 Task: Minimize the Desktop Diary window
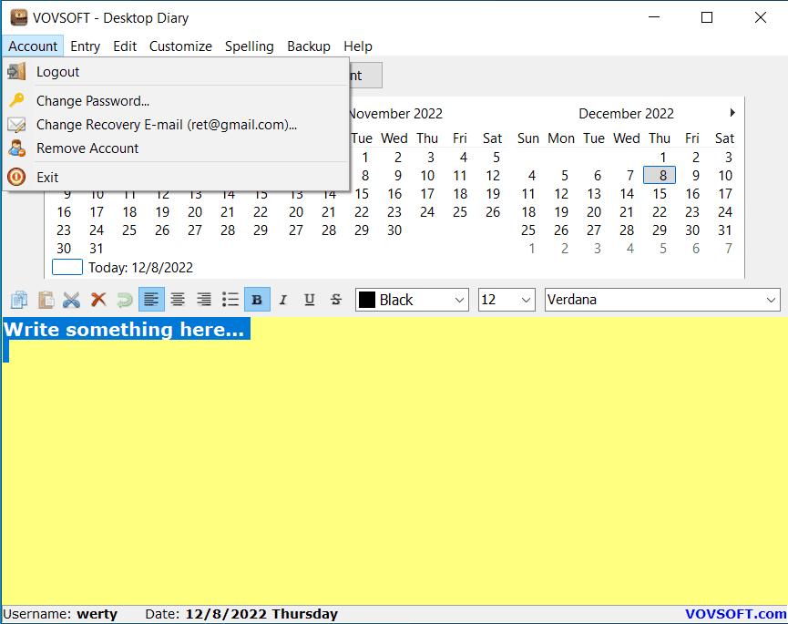tap(654, 17)
